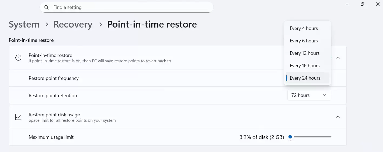Click the Point-in-time restore history icon
The height and width of the screenshot is (152, 383).
tap(18, 58)
